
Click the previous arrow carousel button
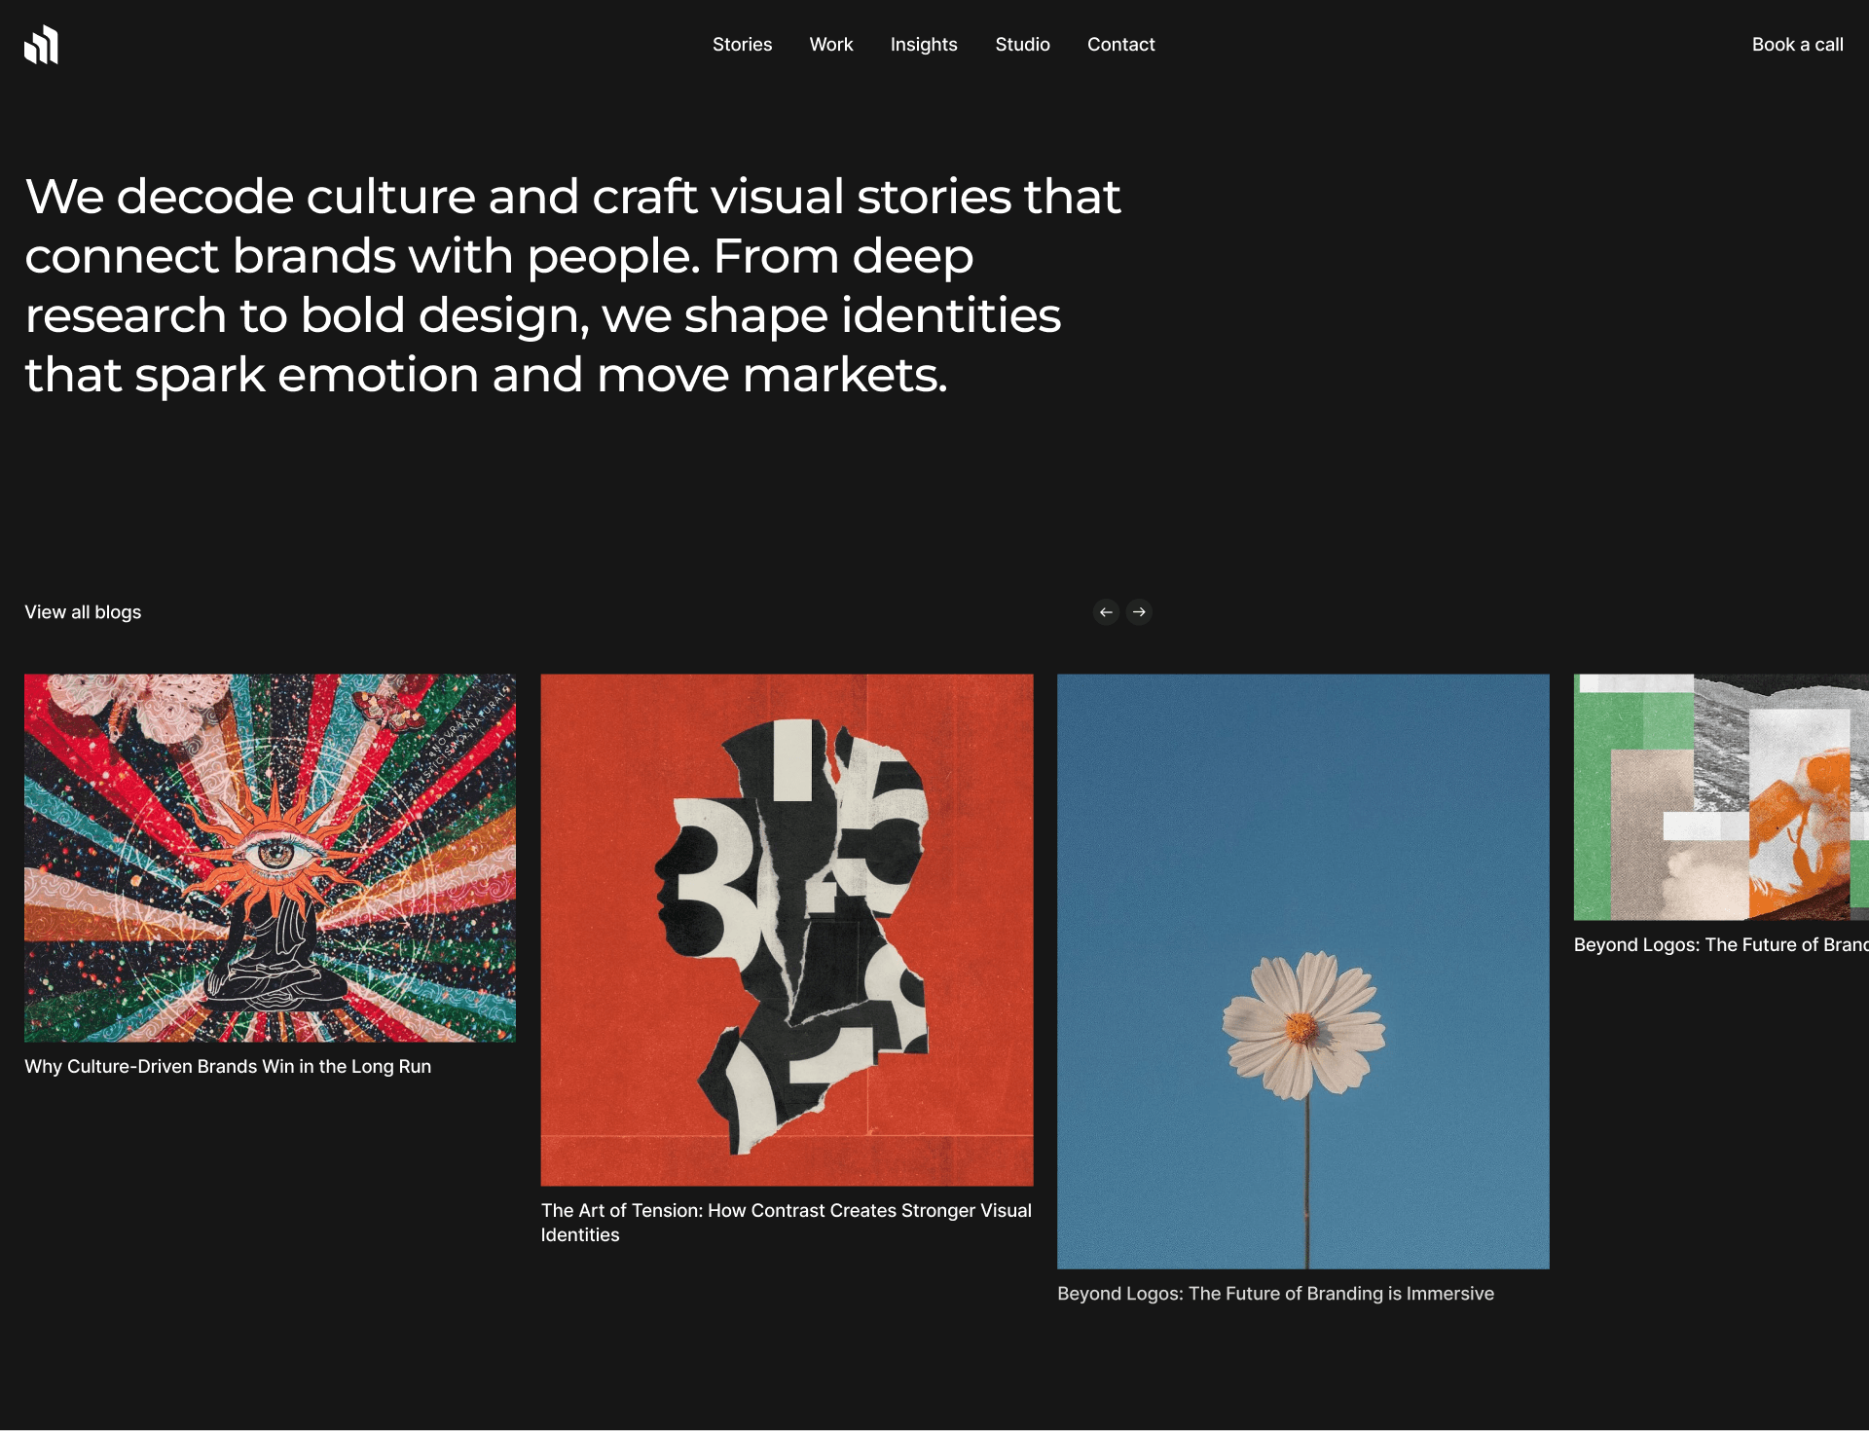(1106, 612)
